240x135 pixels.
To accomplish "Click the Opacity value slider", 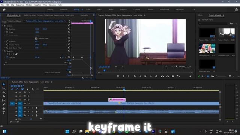I will [x=36, y=64].
